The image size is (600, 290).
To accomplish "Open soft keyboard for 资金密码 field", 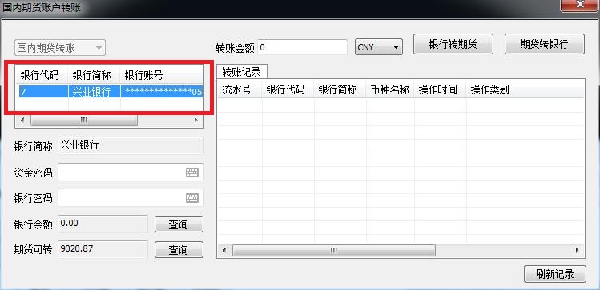I will pos(192,173).
